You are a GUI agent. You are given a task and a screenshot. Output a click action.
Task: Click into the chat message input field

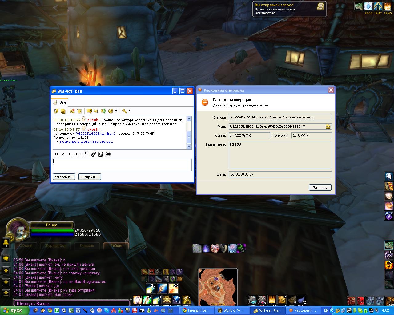tap(122, 165)
